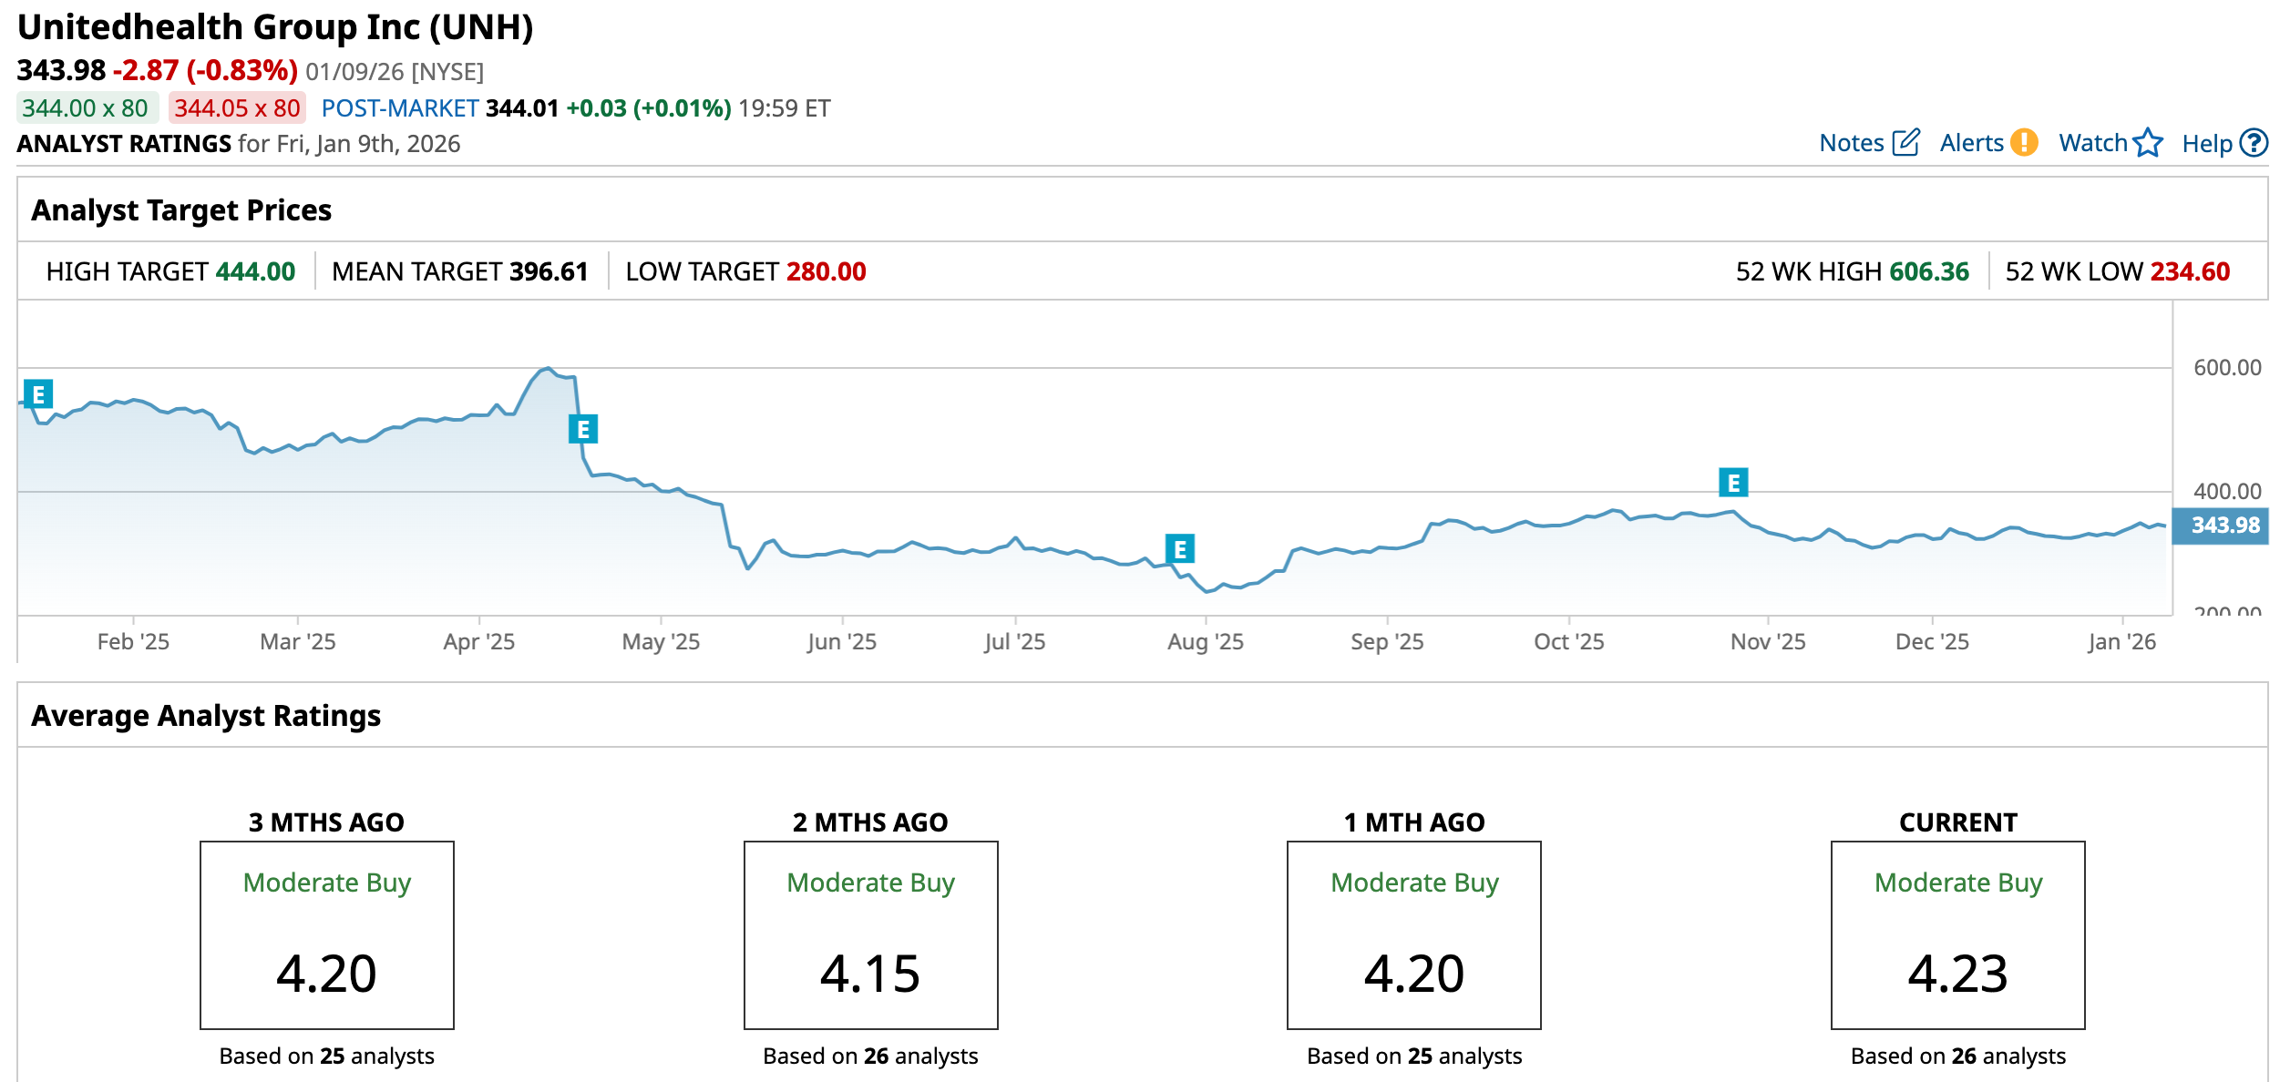Click the earnings E marker in late April
The height and width of the screenshot is (1082, 2280).
click(x=583, y=429)
